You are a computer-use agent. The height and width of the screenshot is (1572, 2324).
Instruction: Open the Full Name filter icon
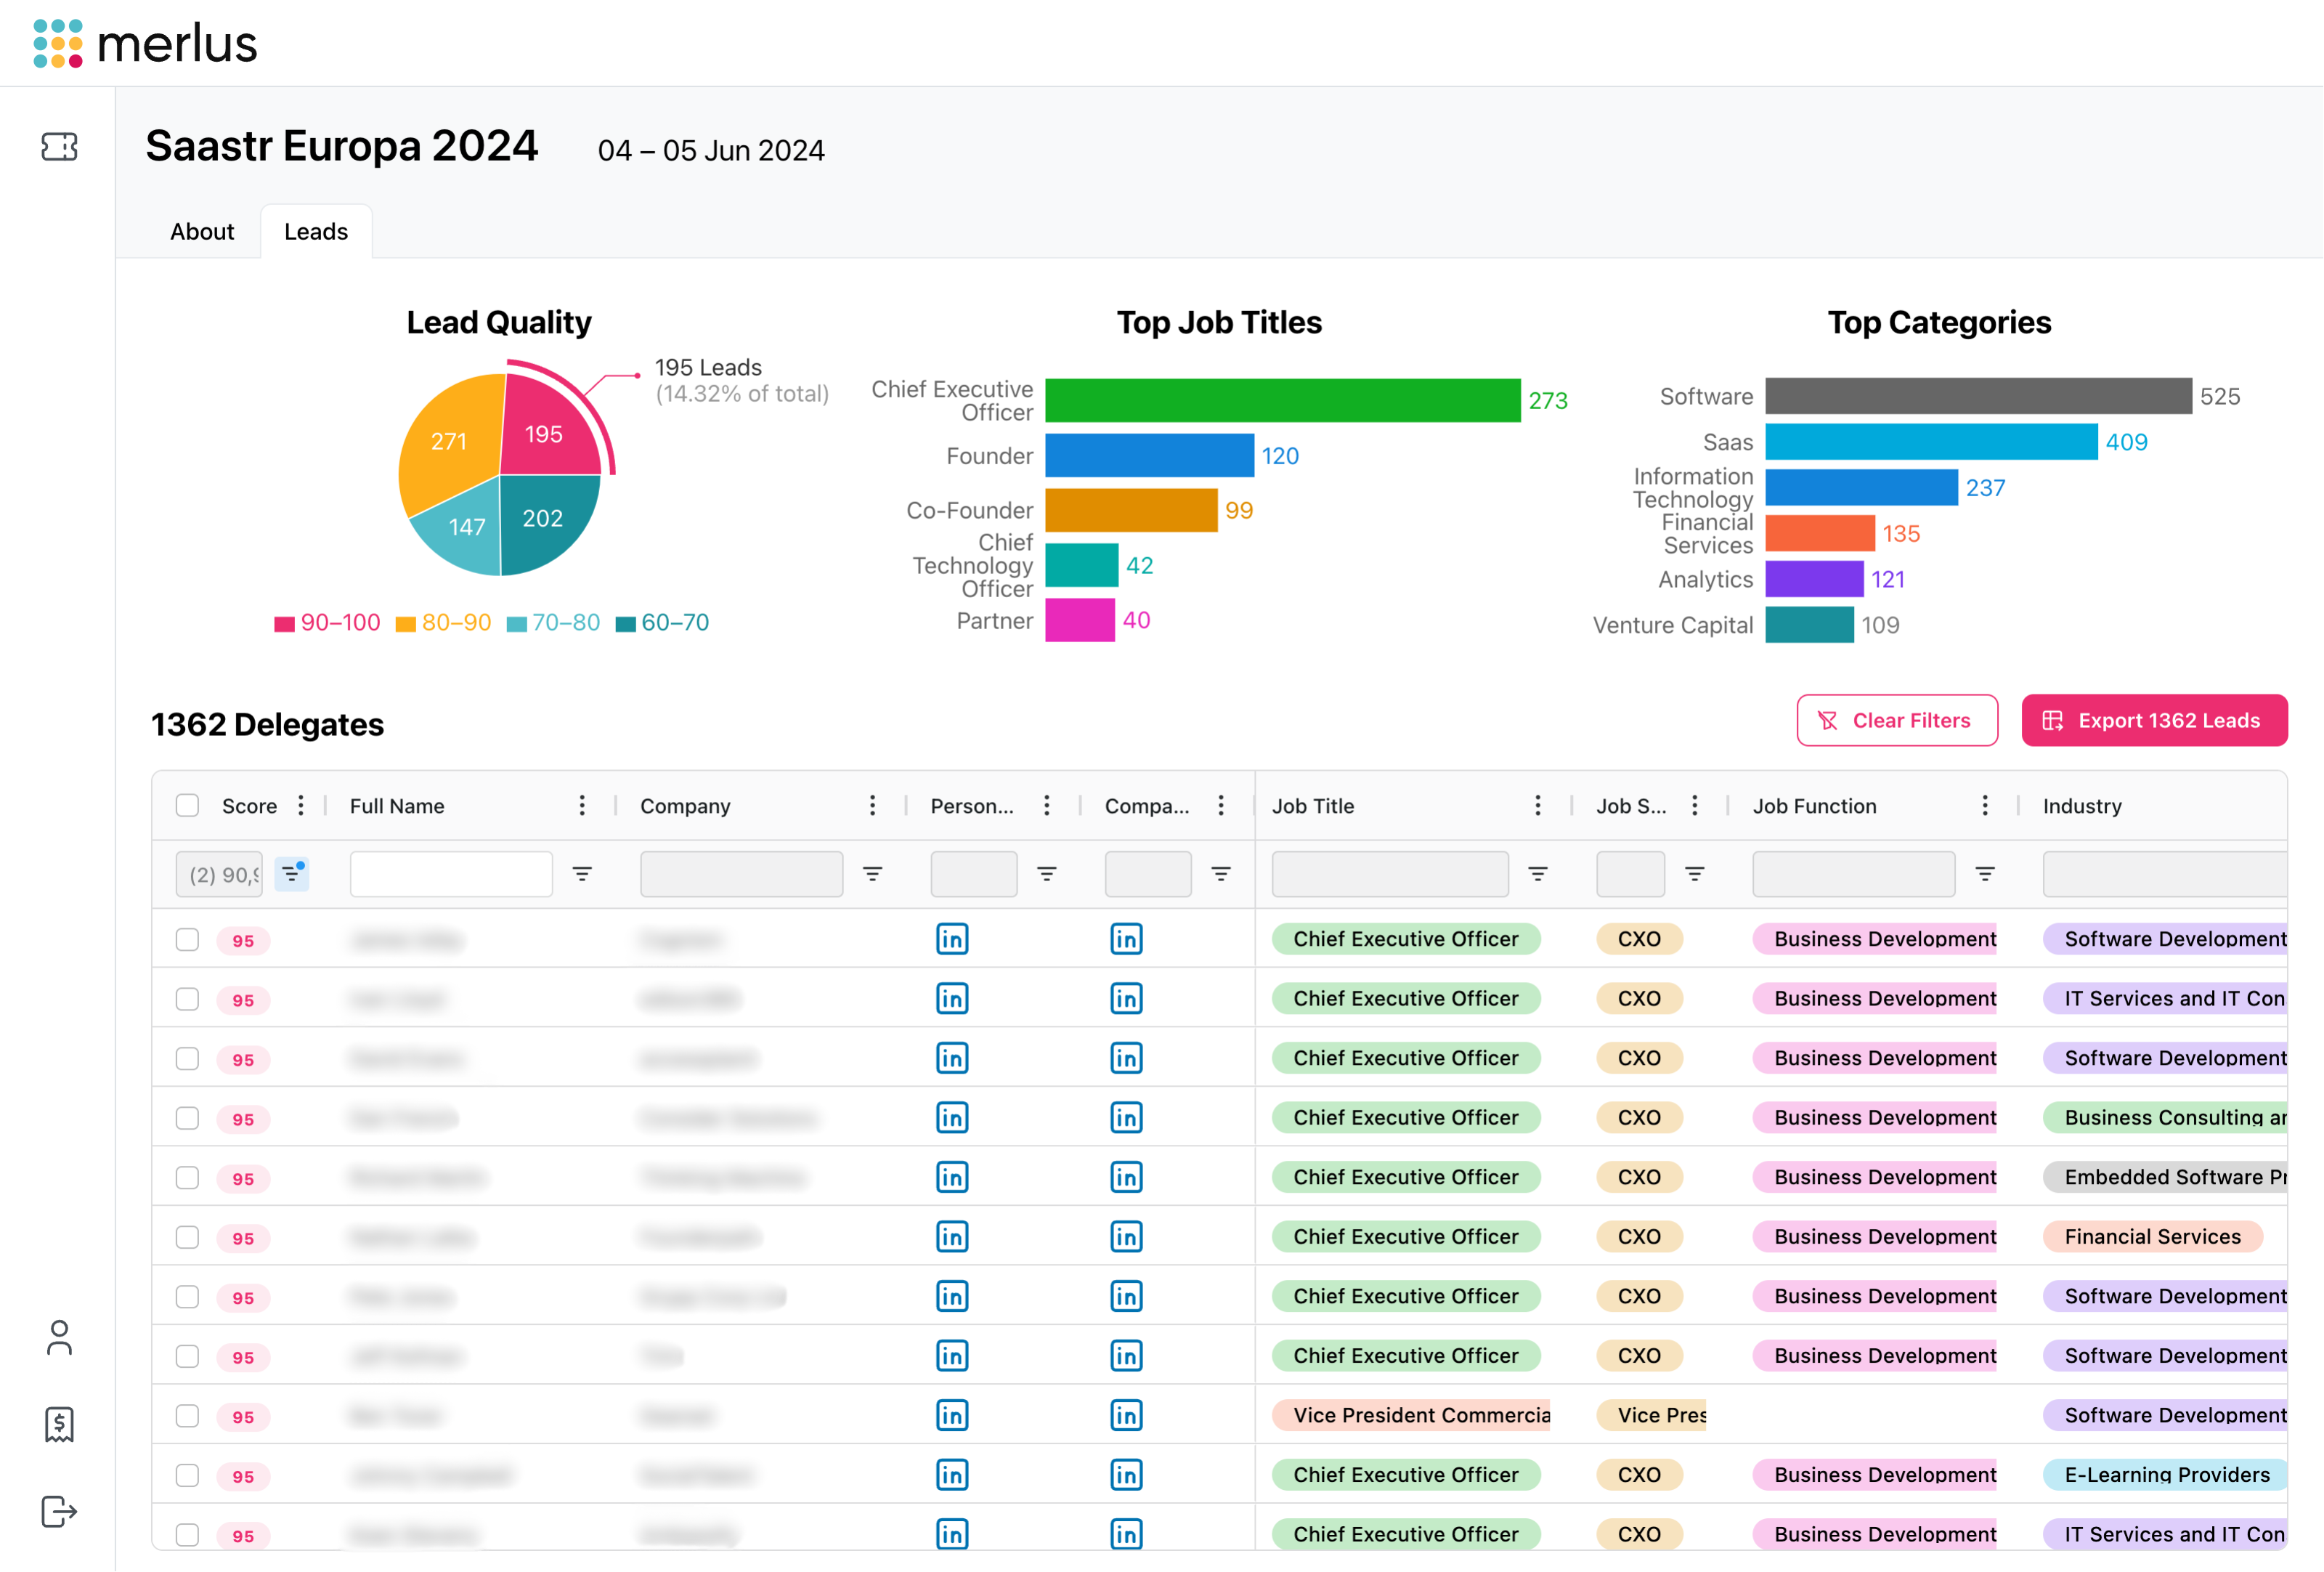(582, 874)
